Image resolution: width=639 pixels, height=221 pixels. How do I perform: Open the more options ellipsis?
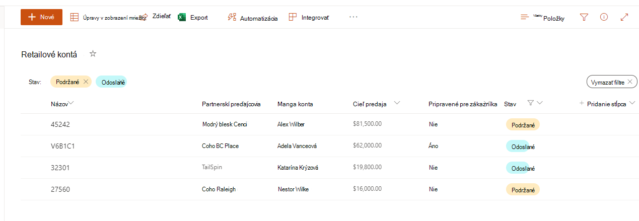(x=353, y=17)
